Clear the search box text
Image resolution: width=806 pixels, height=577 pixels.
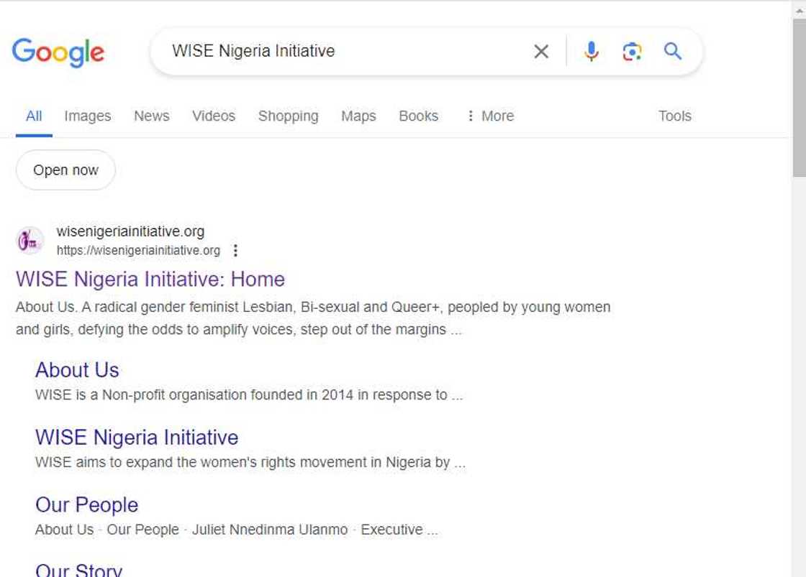(x=541, y=52)
